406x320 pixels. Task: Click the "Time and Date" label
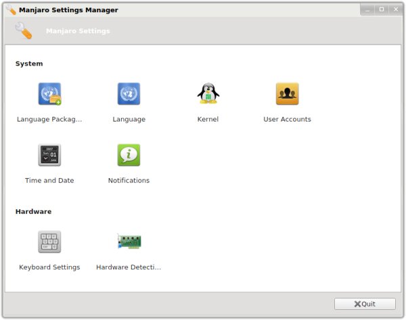tap(49, 180)
